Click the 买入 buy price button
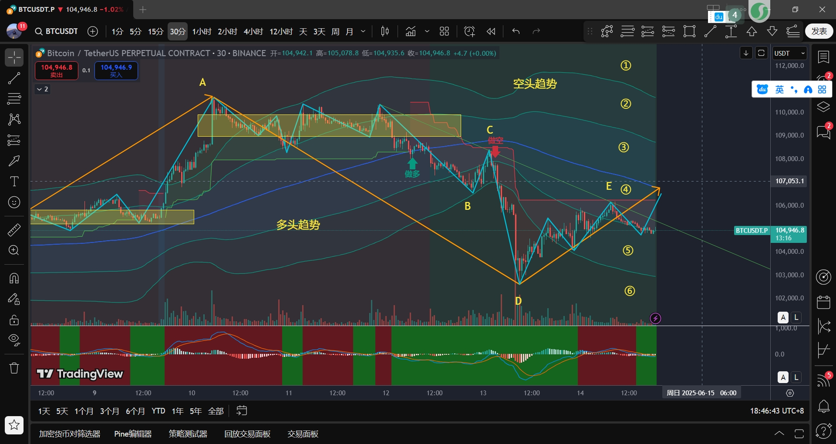 [116, 71]
